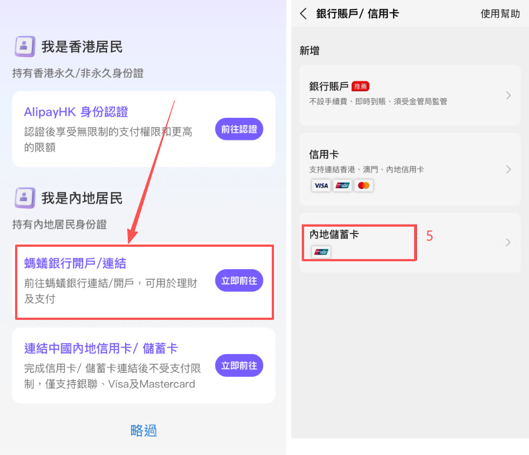Tap the Visa card logo
529x455 pixels.
tap(321, 185)
